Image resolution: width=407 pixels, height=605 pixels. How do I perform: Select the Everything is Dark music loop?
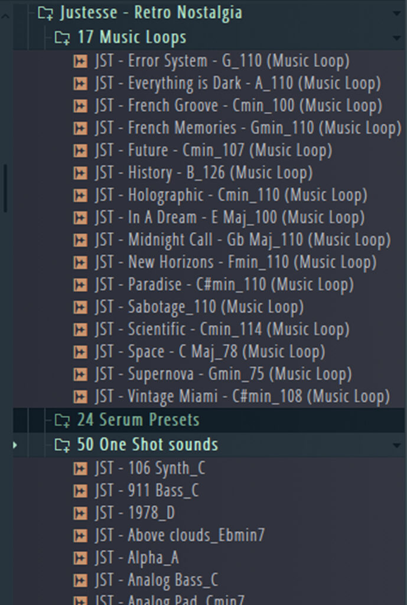237,83
